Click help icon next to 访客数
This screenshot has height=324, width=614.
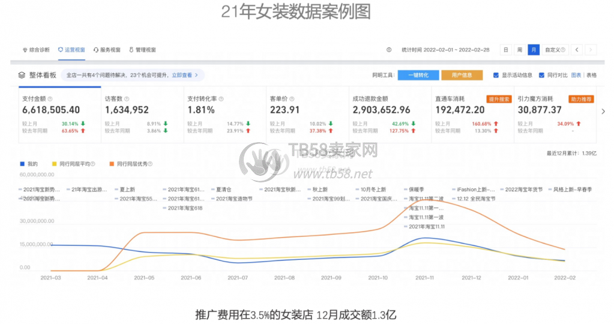(127, 99)
